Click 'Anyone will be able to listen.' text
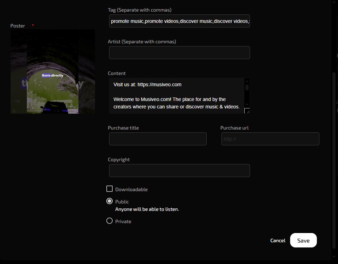Image resolution: width=338 pixels, height=264 pixels. 147,209
